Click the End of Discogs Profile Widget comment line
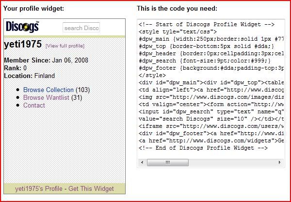 203,148
